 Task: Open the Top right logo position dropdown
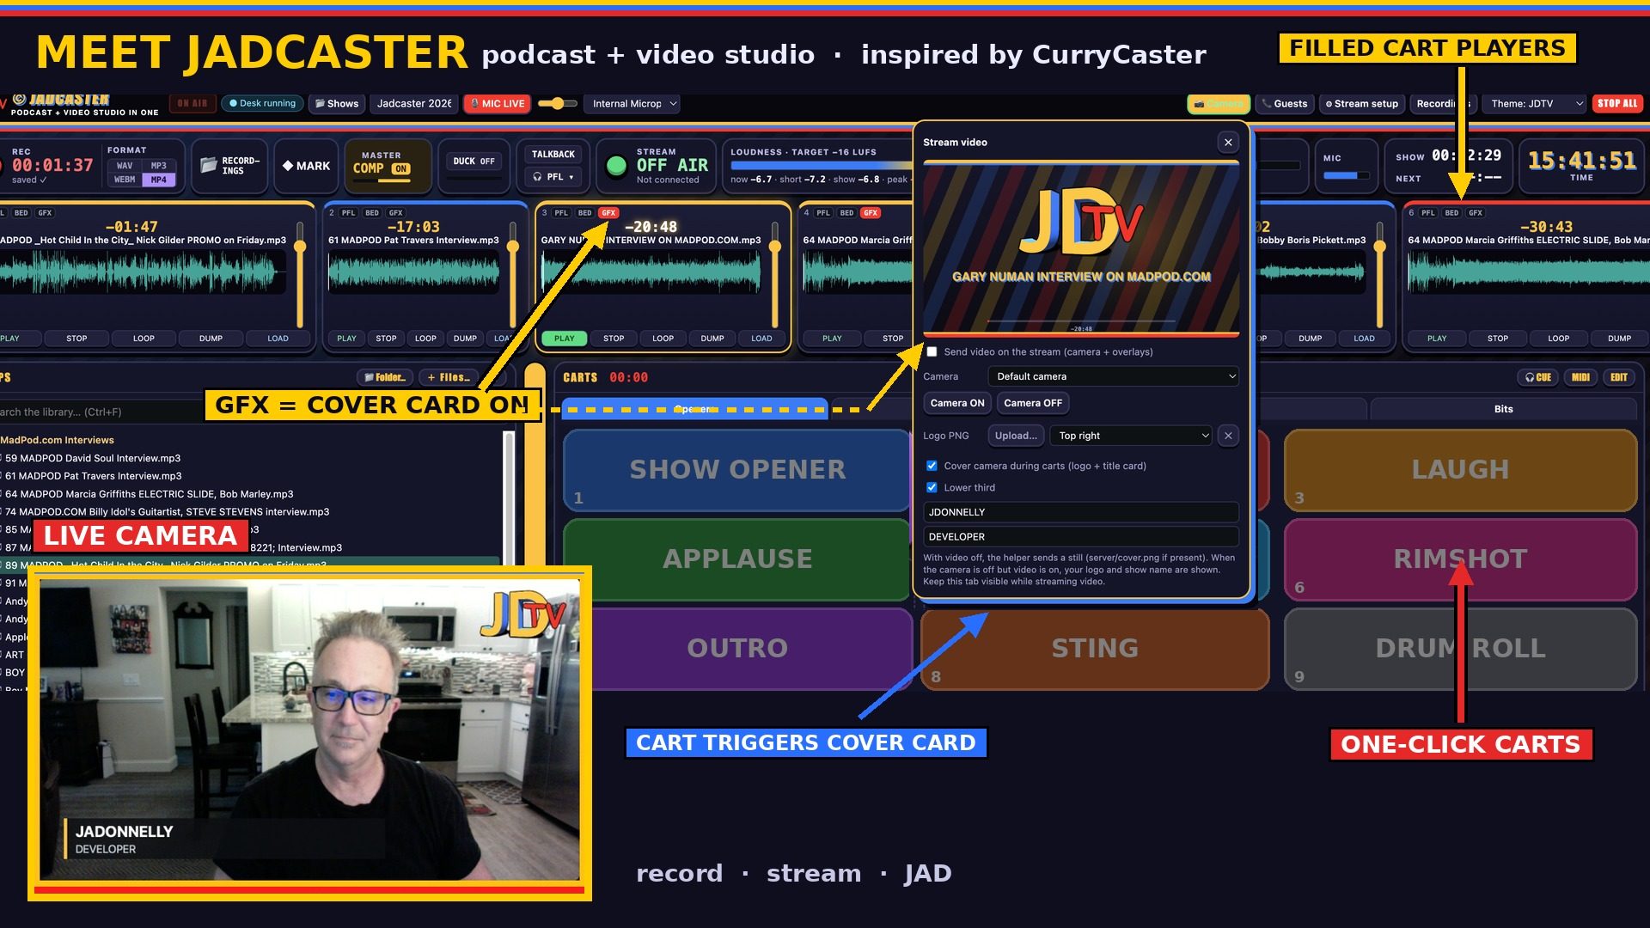(x=1132, y=436)
